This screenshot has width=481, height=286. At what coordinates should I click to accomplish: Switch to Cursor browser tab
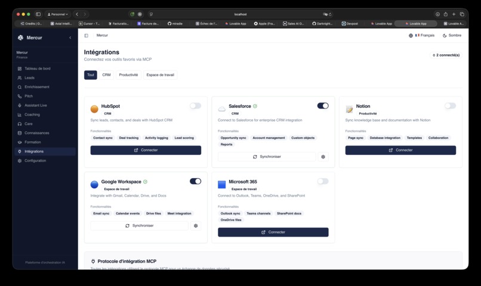[x=90, y=24]
